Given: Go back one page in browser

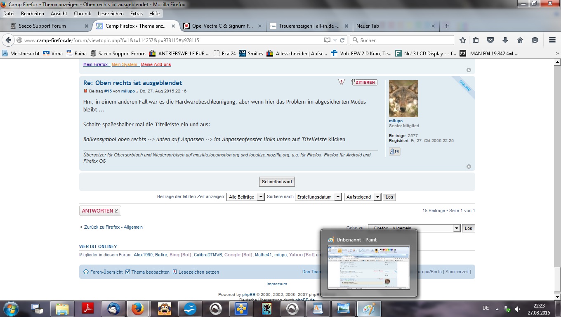Looking at the screenshot, I should tap(8, 40).
